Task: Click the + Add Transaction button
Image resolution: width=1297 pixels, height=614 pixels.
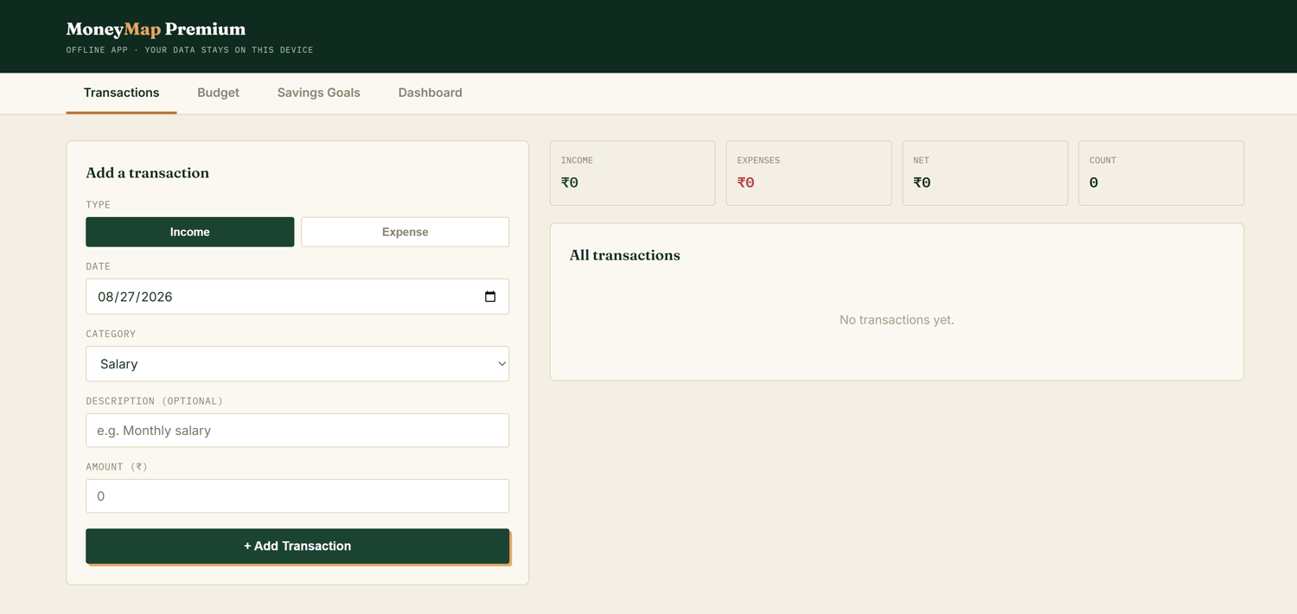Action: click(x=297, y=546)
